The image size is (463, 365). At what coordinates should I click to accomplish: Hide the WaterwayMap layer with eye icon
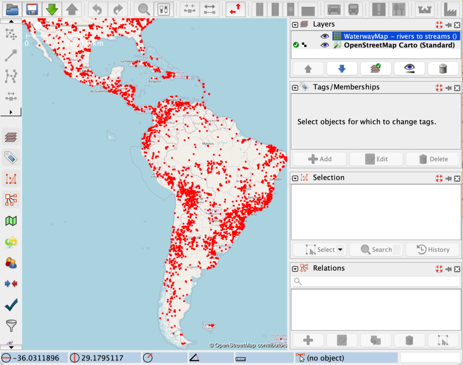click(x=324, y=36)
